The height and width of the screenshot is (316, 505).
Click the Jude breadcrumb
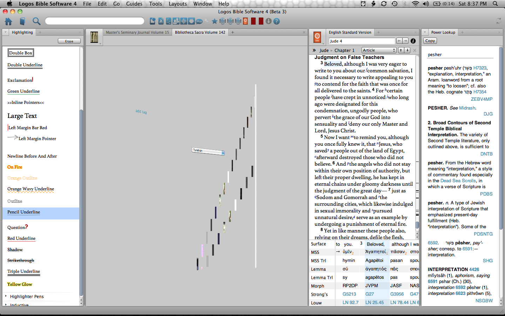click(x=324, y=51)
